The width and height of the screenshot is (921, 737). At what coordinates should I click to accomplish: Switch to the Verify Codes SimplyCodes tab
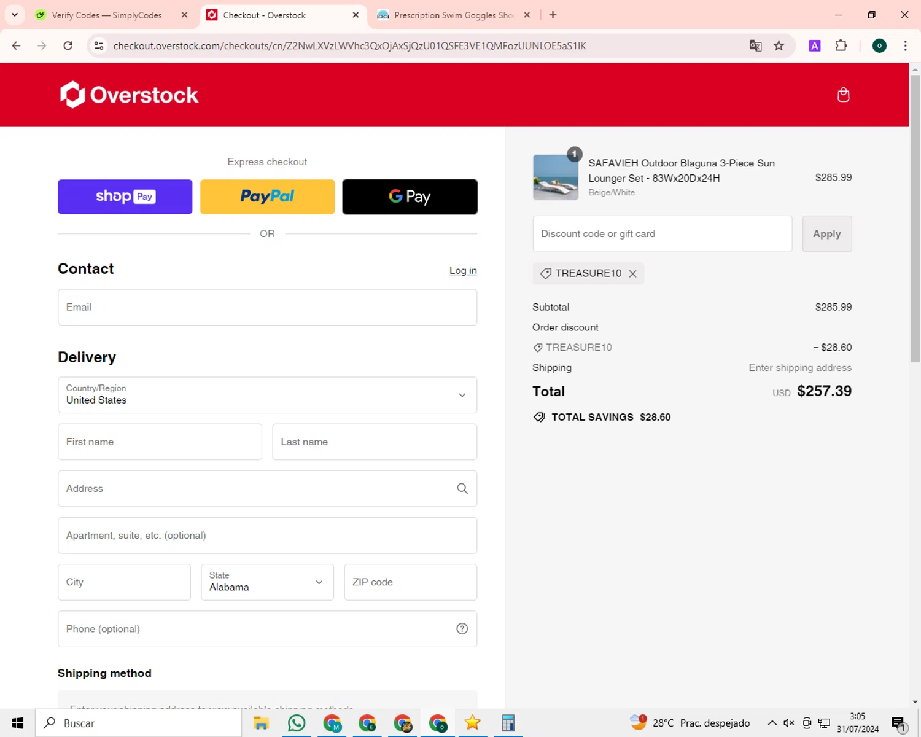[x=106, y=15]
